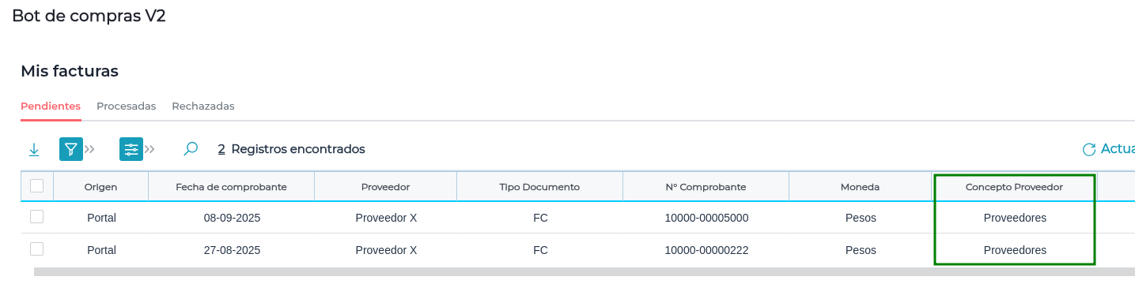Image resolution: width=1135 pixels, height=284 pixels.
Task: Click the horizontal scrollbar below the table
Action: [x=585, y=272]
